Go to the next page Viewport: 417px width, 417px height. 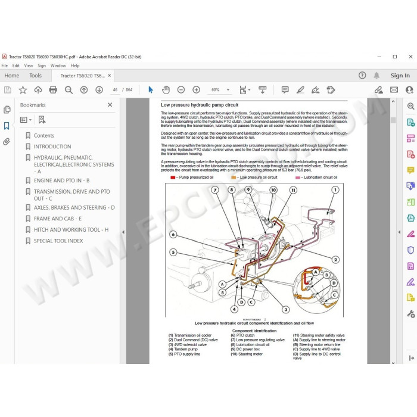tap(99, 90)
